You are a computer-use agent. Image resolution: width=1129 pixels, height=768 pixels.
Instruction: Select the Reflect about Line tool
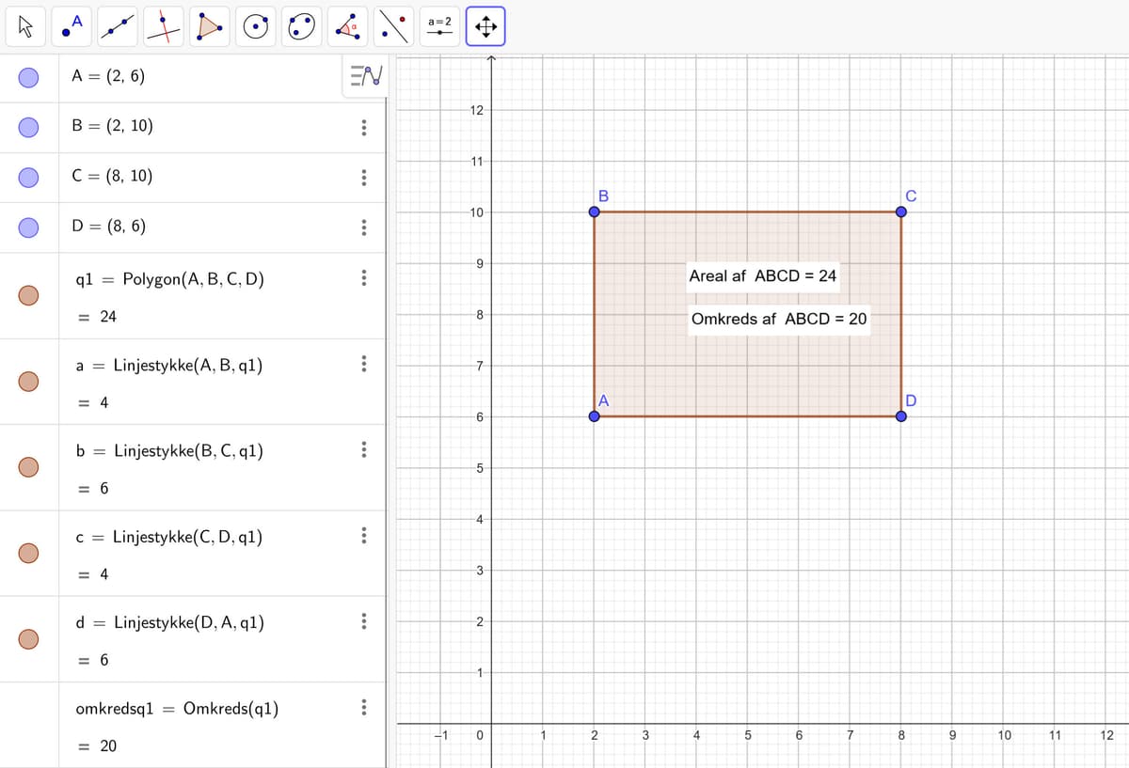tap(391, 26)
